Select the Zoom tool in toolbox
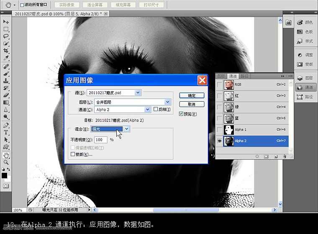This screenshot has height=234, width=318. (x=6, y=162)
